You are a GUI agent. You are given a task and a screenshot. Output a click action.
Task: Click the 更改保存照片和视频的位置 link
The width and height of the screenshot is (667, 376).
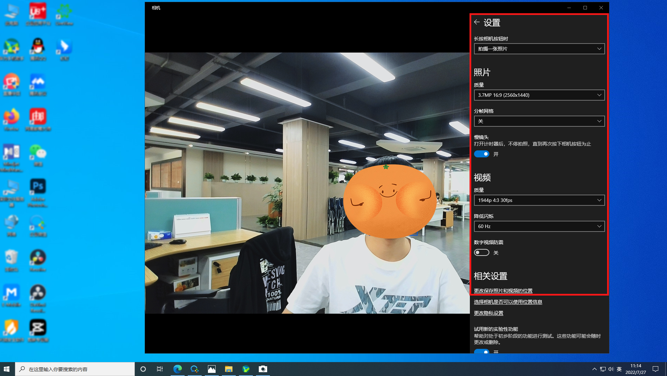[x=503, y=291]
